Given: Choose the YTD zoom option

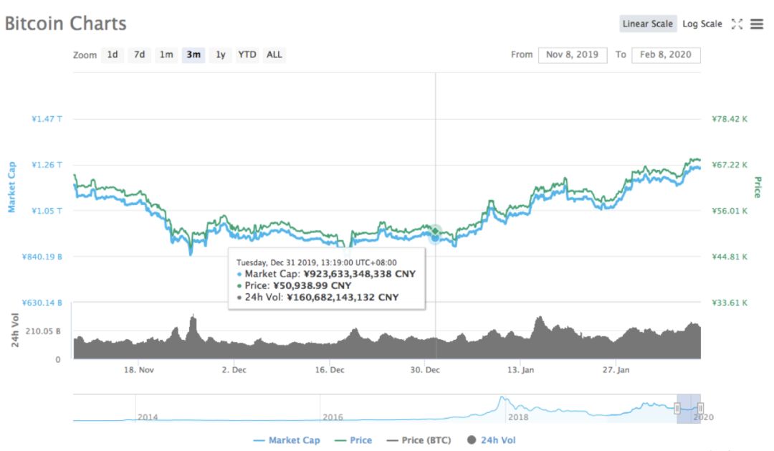Looking at the screenshot, I should pyautogui.click(x=247, y=54).
